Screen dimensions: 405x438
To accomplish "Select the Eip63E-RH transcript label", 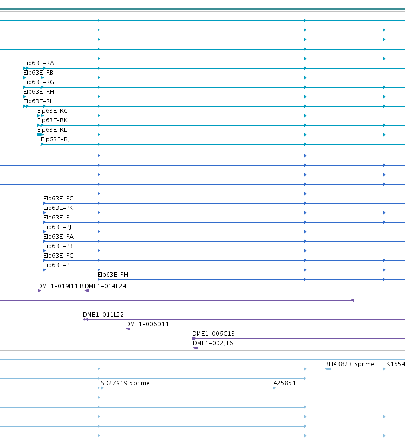I will (x=39, y=92).
